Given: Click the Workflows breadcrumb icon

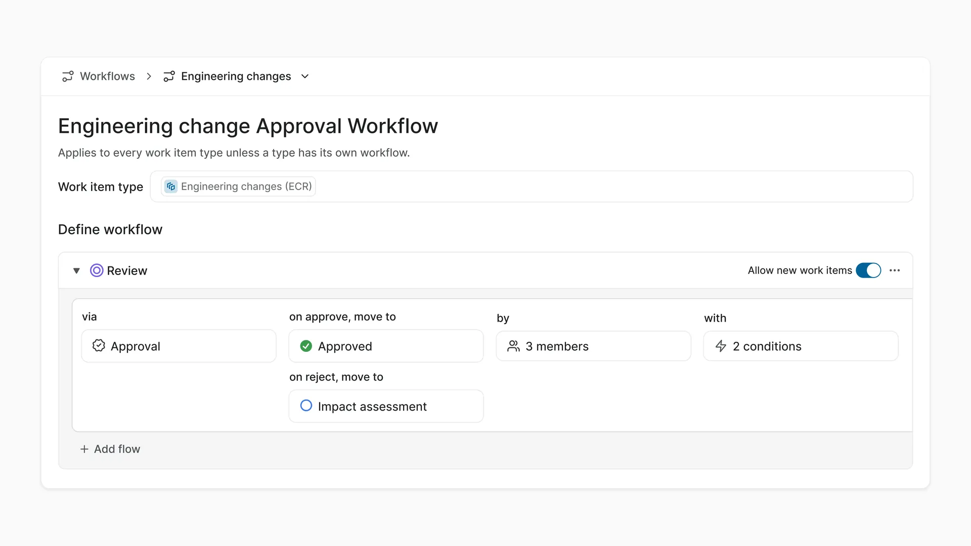Looking at the screenshot, I should click(x=68, y=76).
